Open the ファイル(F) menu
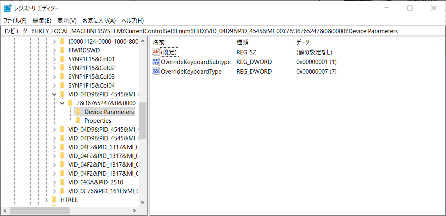 15,21
